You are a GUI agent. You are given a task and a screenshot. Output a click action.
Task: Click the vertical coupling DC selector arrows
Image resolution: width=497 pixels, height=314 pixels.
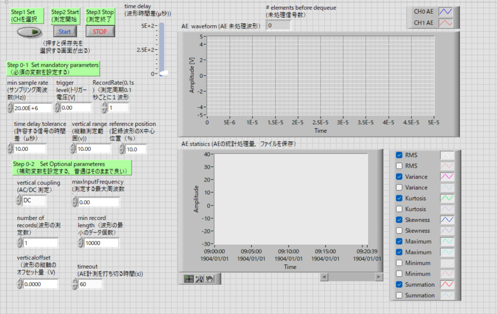[19, 200]
